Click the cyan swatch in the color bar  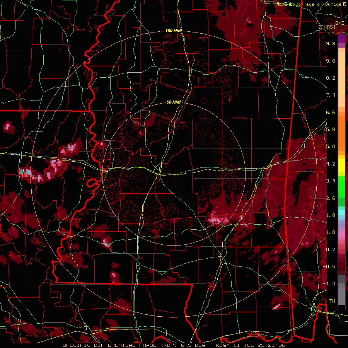341,213
